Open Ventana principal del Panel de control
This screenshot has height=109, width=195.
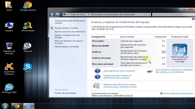click(x=70, y=22)
